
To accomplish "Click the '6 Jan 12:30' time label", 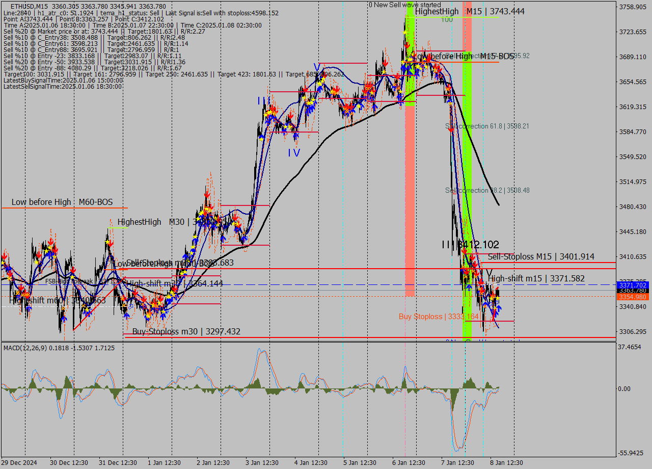I will pyautogui.click(x=409, y=463).
